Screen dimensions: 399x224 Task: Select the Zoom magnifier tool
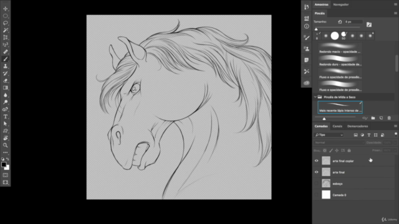coord(6,145)
